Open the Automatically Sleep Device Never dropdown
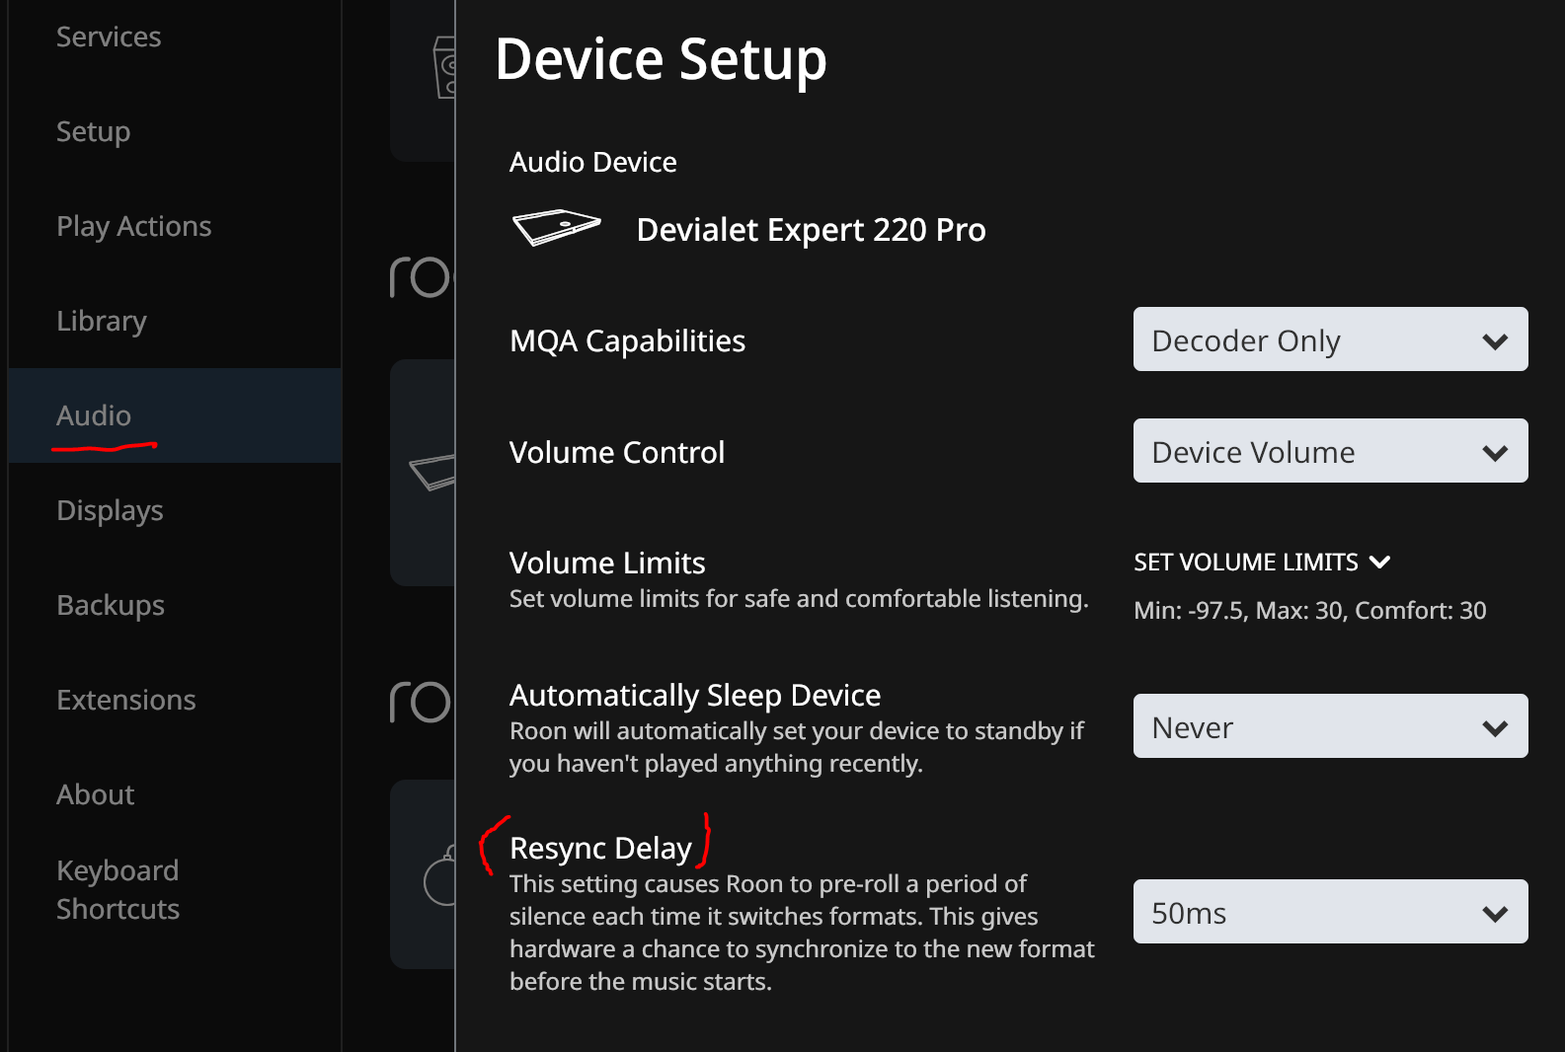Image resolution: width=1565 pixels, height=1052 pixels. click(x=1330, y=726)
